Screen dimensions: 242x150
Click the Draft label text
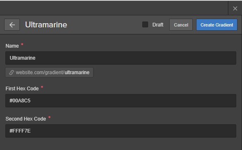coord(158,25)
